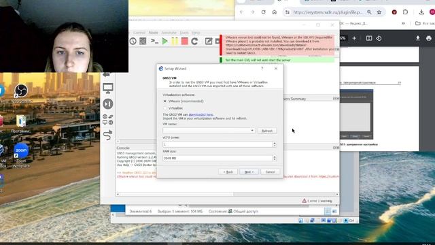Open the Node menu in GNS3
435x245 pixels.
click(153, 33)
